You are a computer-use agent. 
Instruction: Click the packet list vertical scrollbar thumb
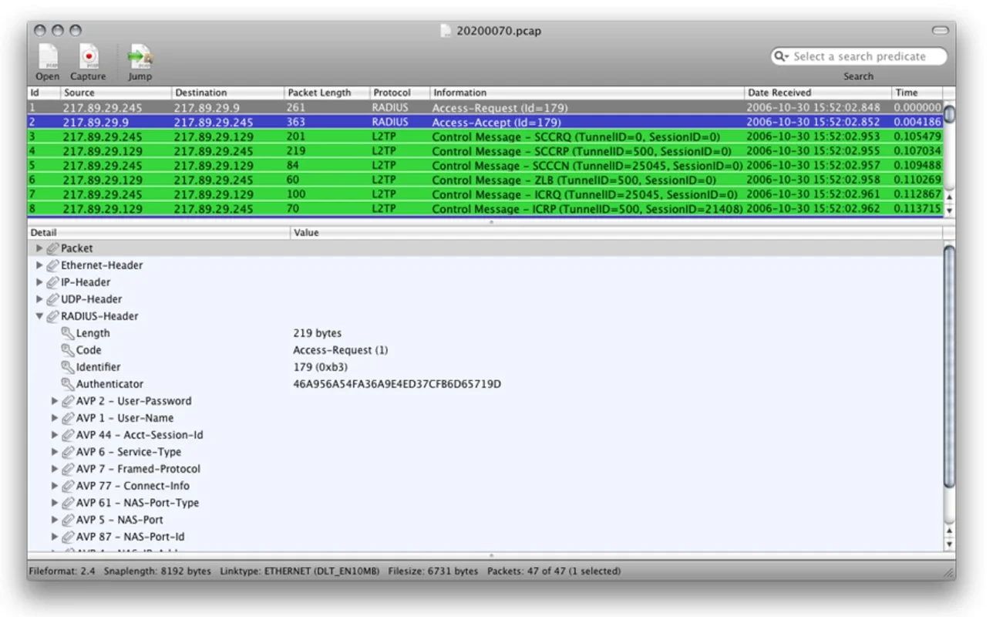coord(949,113)
